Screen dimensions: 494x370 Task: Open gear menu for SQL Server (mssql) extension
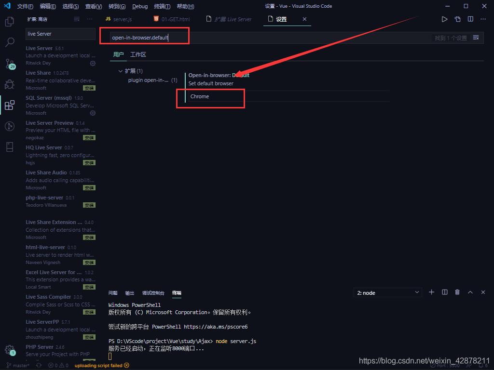[x=93, y=113]
